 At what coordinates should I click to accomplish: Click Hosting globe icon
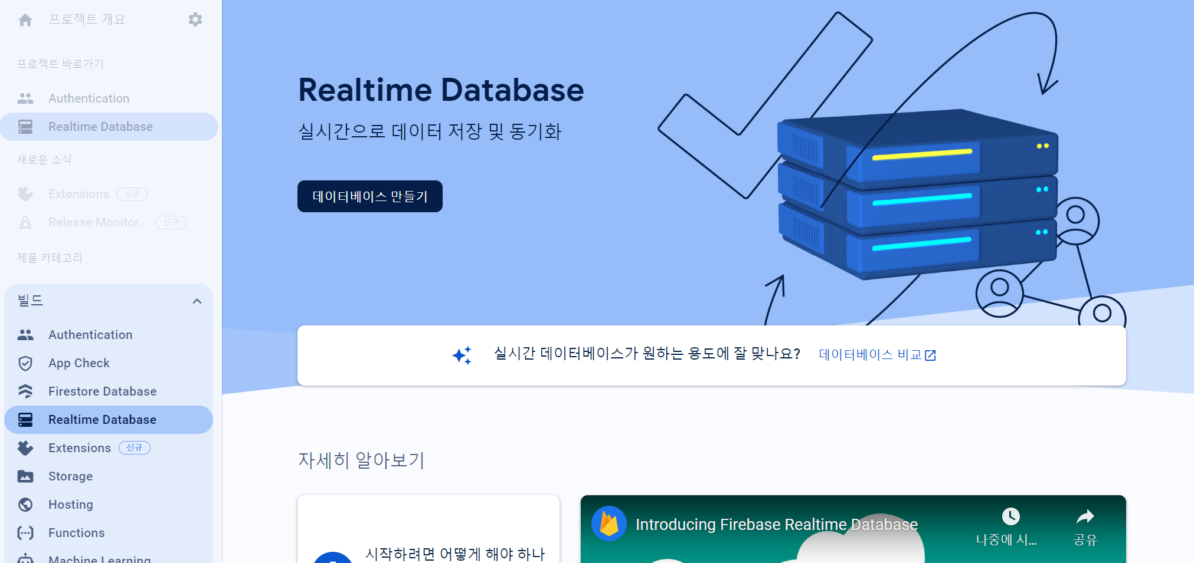point(25,505)
